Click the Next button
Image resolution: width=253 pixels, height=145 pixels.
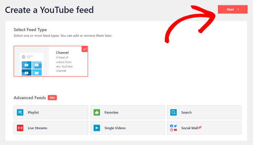click(x=232, y=9)
